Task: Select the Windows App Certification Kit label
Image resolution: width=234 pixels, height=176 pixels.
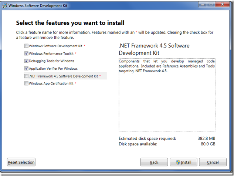Action: point(51,83)
